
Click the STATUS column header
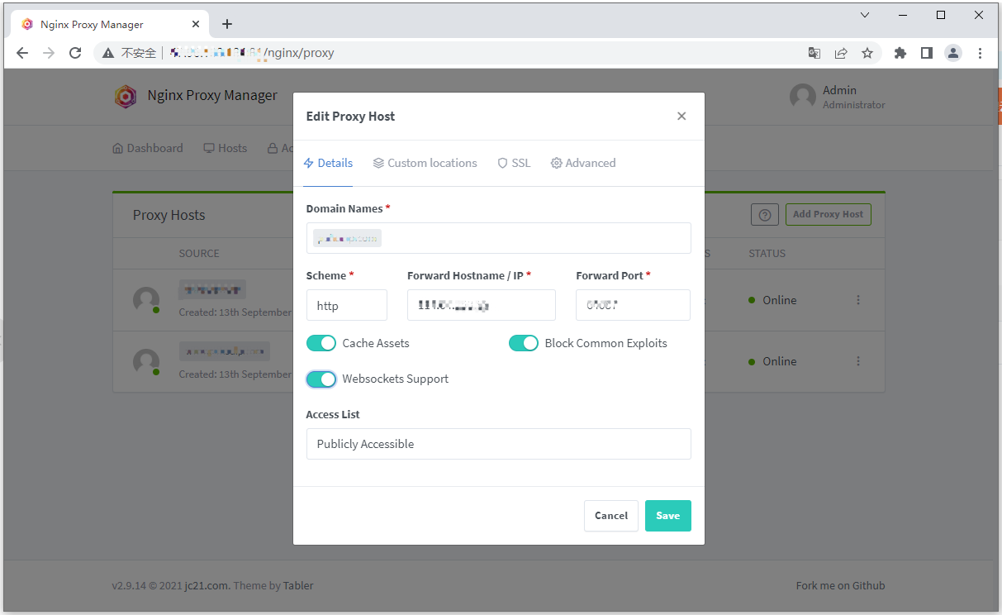pos(767,254)
